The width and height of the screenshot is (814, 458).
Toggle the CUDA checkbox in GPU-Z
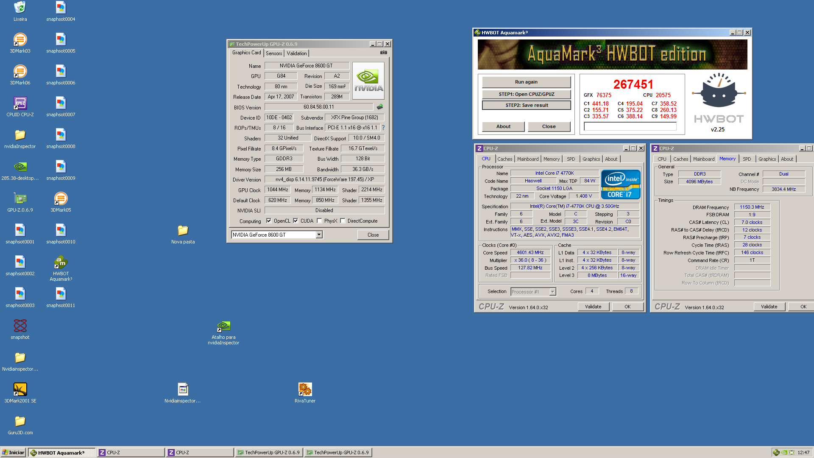pyautogui.click(x=295, y=221)
